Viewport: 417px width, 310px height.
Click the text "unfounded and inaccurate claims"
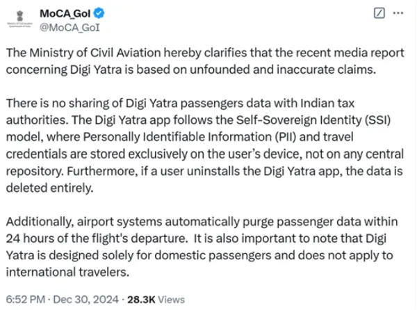point(283,70)
